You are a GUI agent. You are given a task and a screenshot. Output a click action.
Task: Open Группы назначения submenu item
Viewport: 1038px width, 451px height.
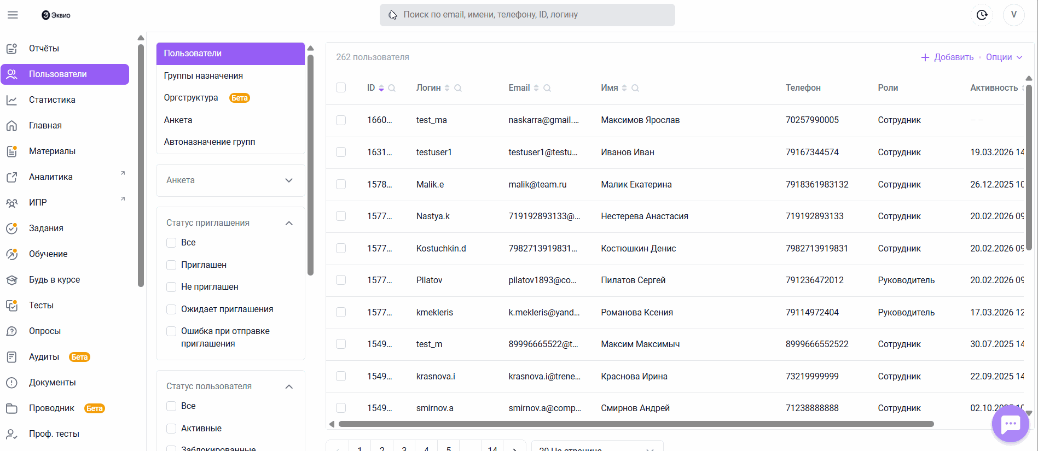204,76
